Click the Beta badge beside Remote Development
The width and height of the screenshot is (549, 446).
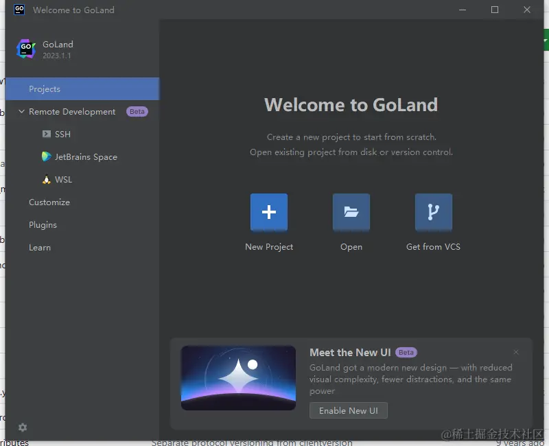click(x=137, y=112)
